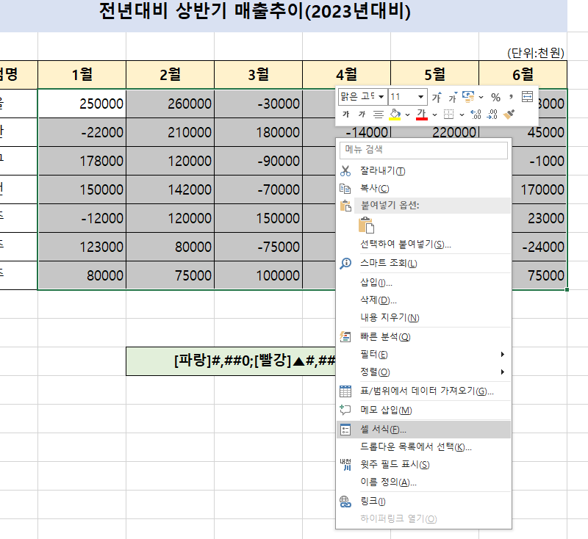This screenshot has height=539, width=588.
Task: Click borders icon in mini toolbar
Action: (x=448, y=115)
